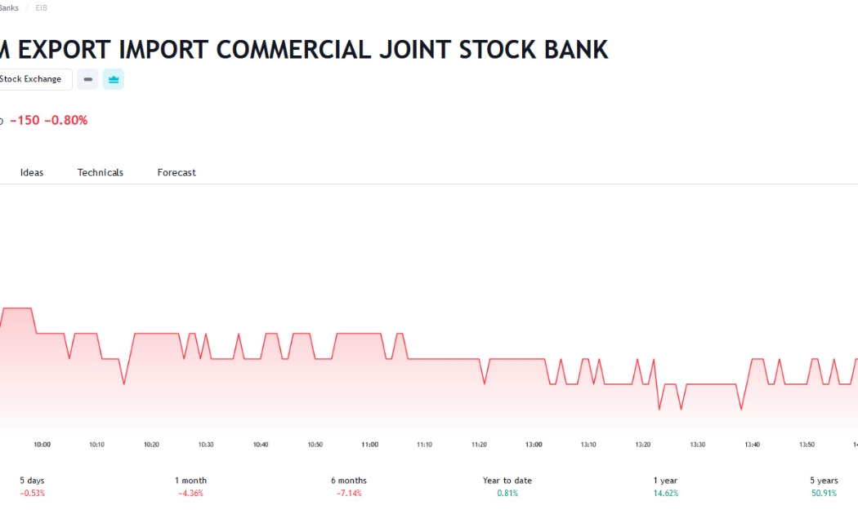Click the −0.53% five-day change
This screenshot has height=514, width=858.
coord(33,494)
